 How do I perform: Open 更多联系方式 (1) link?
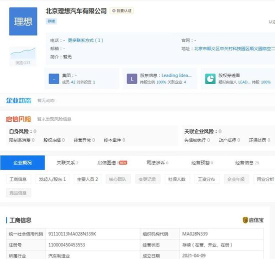click(85, 40)
